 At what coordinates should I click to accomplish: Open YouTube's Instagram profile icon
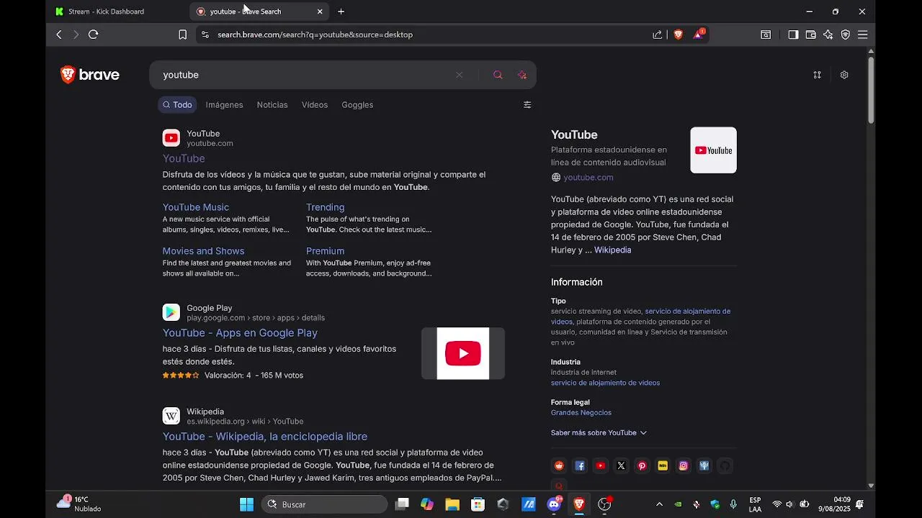tap(684, 466)
